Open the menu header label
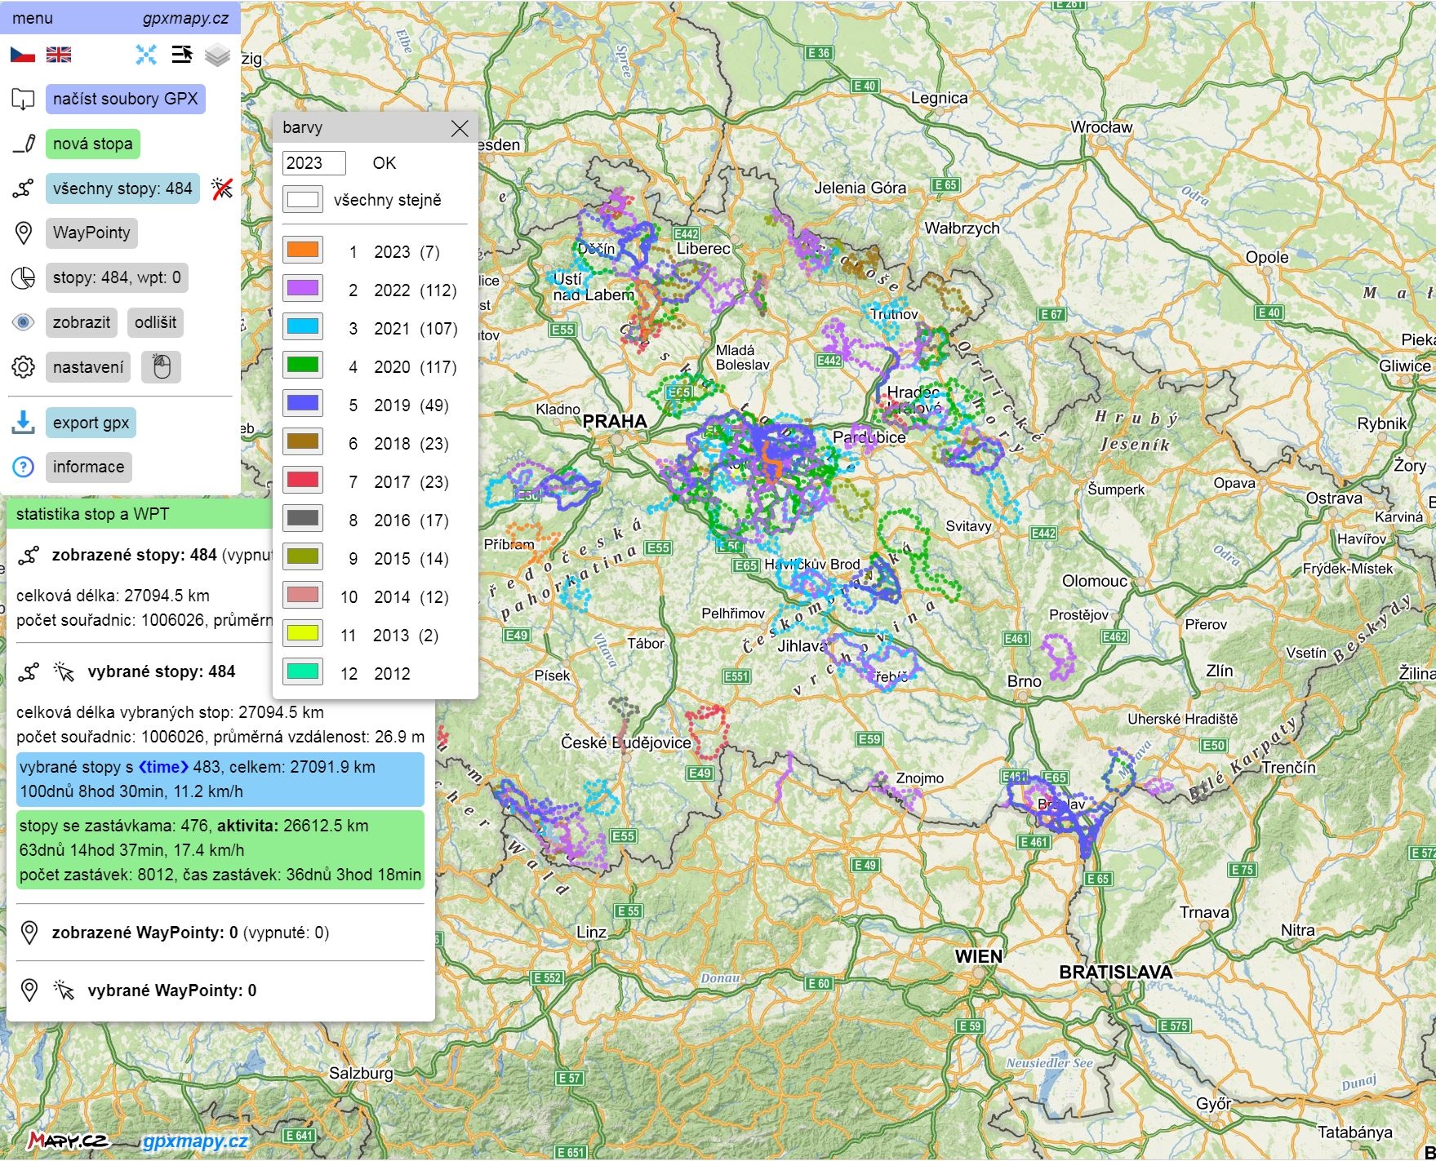1436x1161 pixels. point(33,18)
